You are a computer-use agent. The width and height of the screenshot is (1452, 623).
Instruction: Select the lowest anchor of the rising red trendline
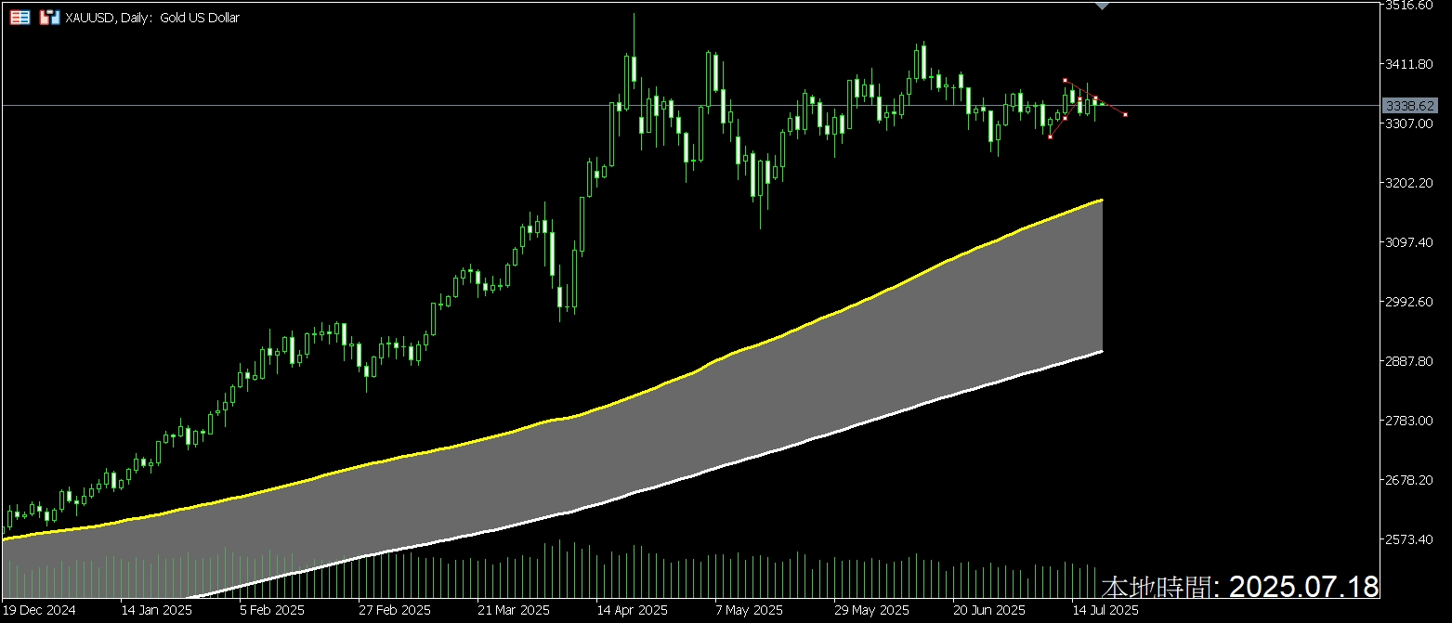point(1050,137)
